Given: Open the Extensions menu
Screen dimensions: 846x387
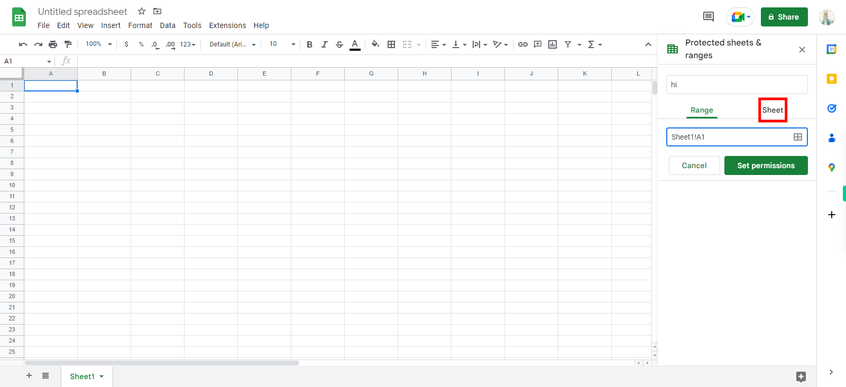Looking at the screenshot, I should 227,25.
